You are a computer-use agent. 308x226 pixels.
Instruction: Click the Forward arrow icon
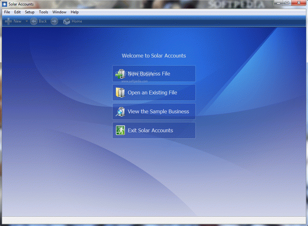pos(54,21)
